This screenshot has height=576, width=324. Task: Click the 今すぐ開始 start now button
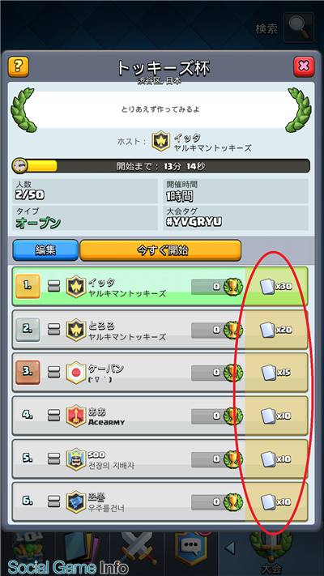point(160,250)
